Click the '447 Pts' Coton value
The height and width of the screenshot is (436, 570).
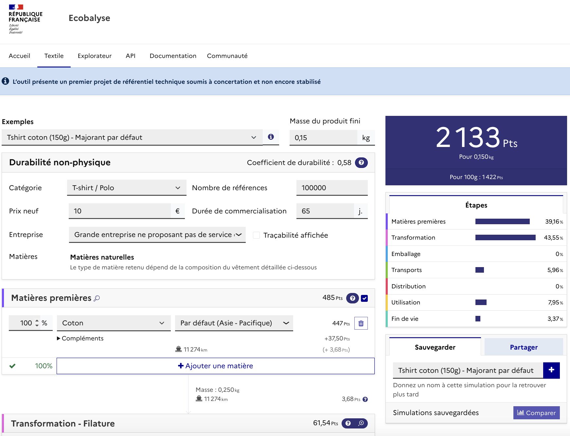tap(341, 323)
